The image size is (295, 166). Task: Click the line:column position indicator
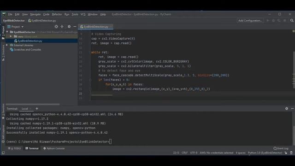[x=176, y=153]
